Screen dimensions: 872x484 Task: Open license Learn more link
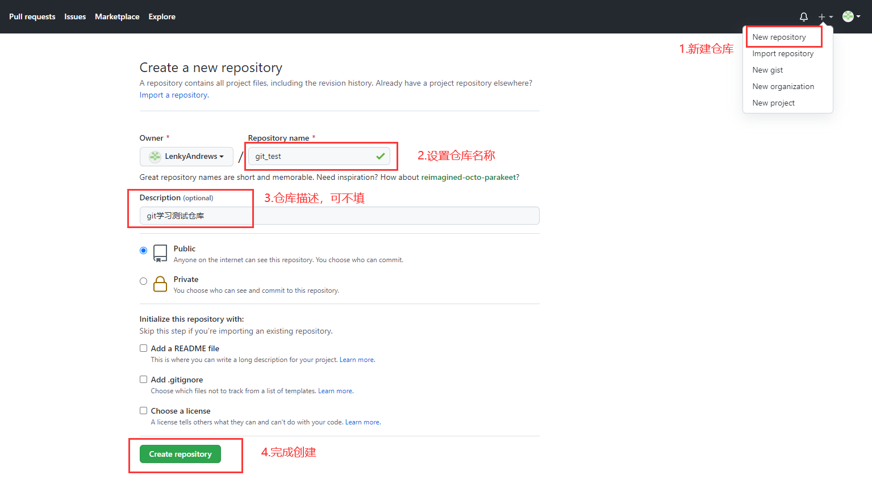click(362, 422)
